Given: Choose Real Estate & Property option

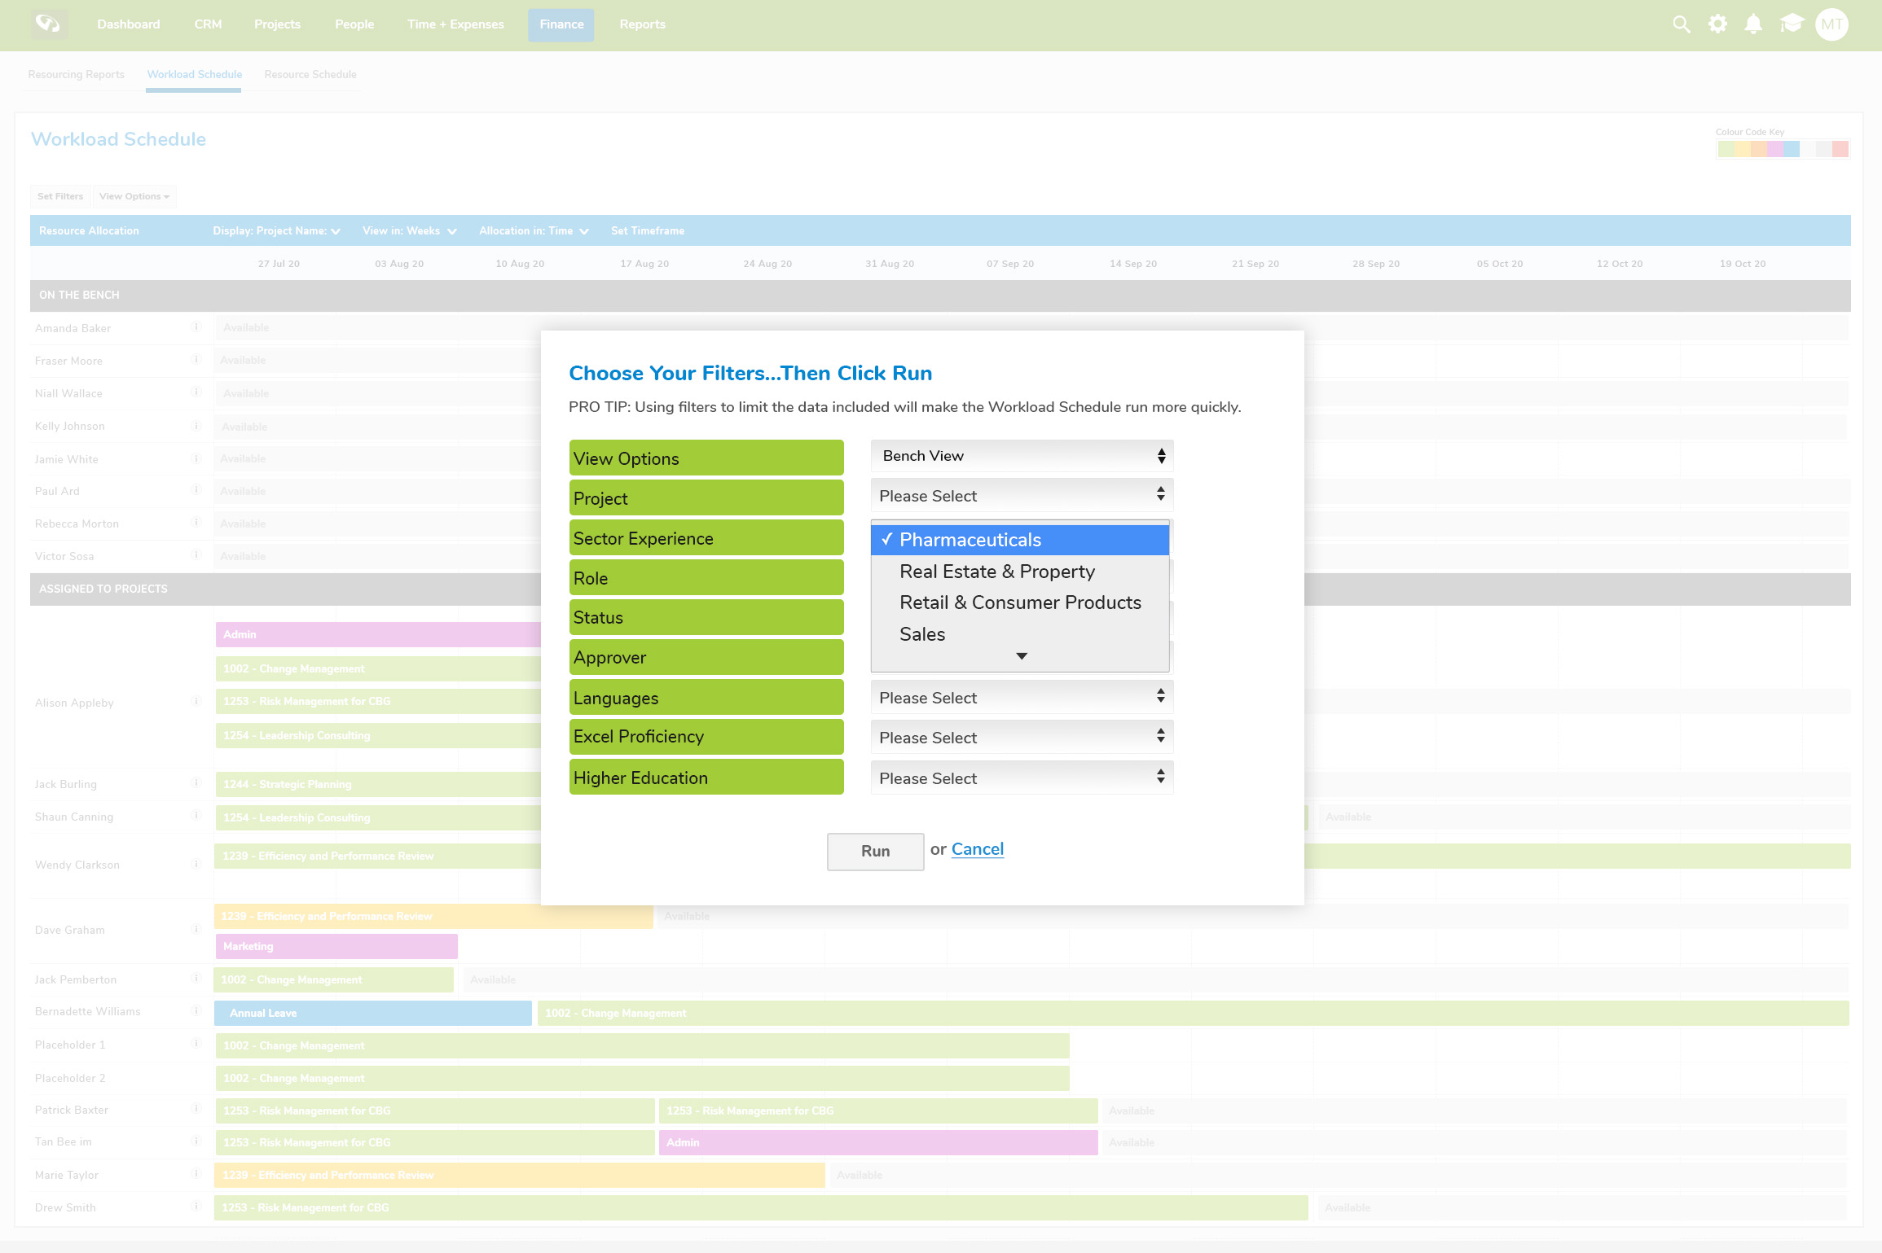Looking at the screenshot, I should coord(996,572).
